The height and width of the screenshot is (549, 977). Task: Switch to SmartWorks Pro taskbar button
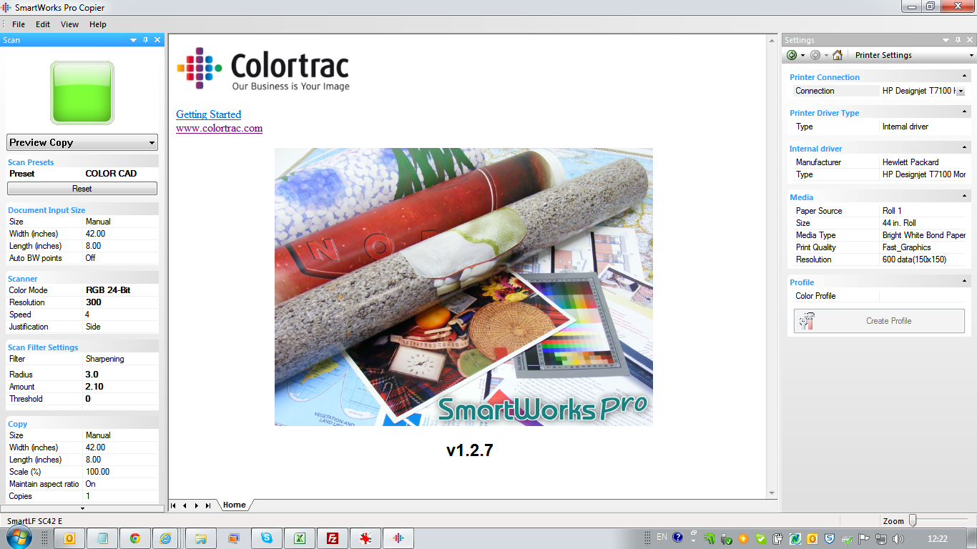point(398,538)
